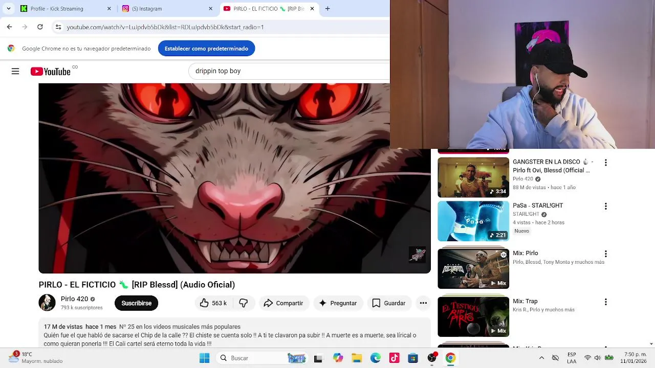The width and height of the screenshot is (655, 368).
Task: Switch to Profile - Kick Streaming tab
Action: [65, 9]
